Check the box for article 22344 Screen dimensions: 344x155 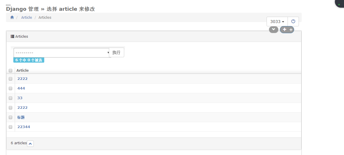(x=10, y=127)
